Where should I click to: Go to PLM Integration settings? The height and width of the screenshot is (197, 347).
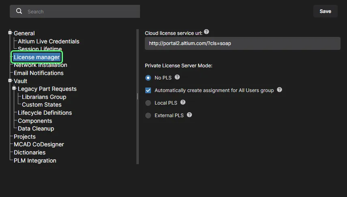coord(35,161)
